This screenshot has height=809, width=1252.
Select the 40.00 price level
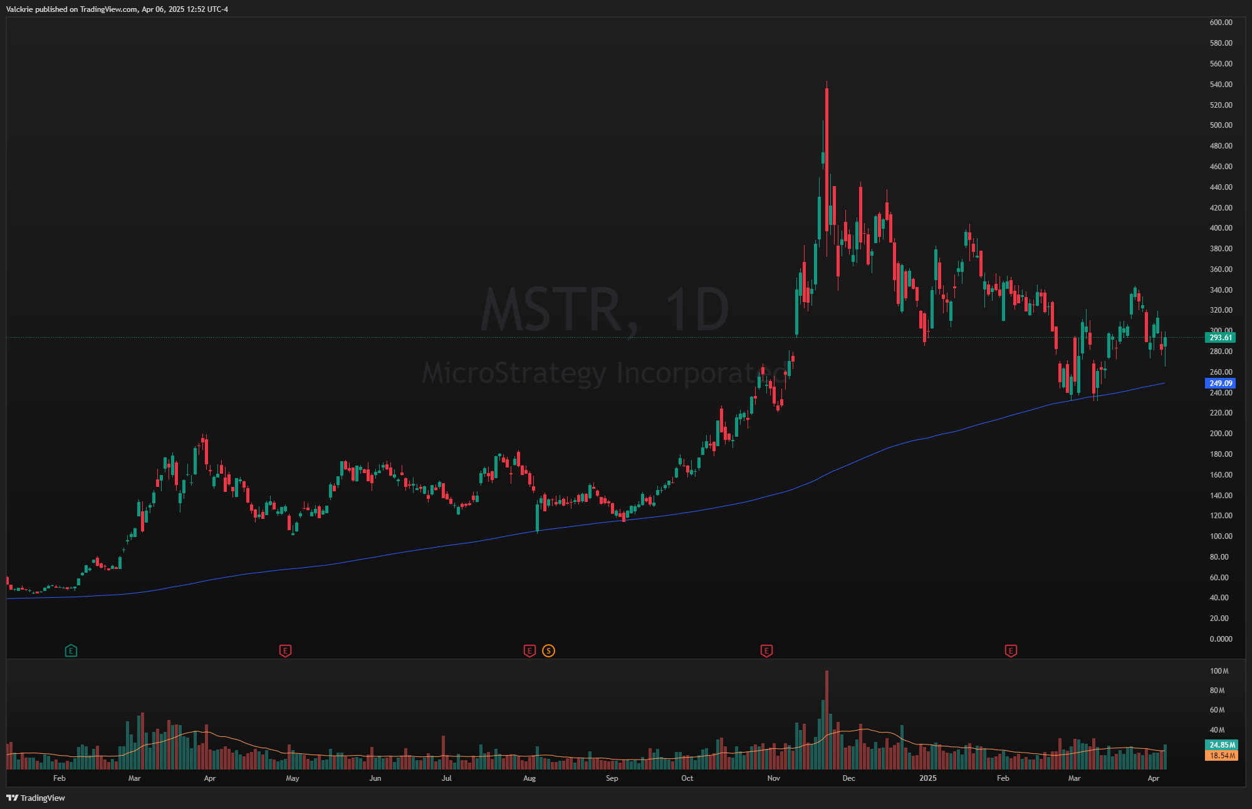[1219, 598]
